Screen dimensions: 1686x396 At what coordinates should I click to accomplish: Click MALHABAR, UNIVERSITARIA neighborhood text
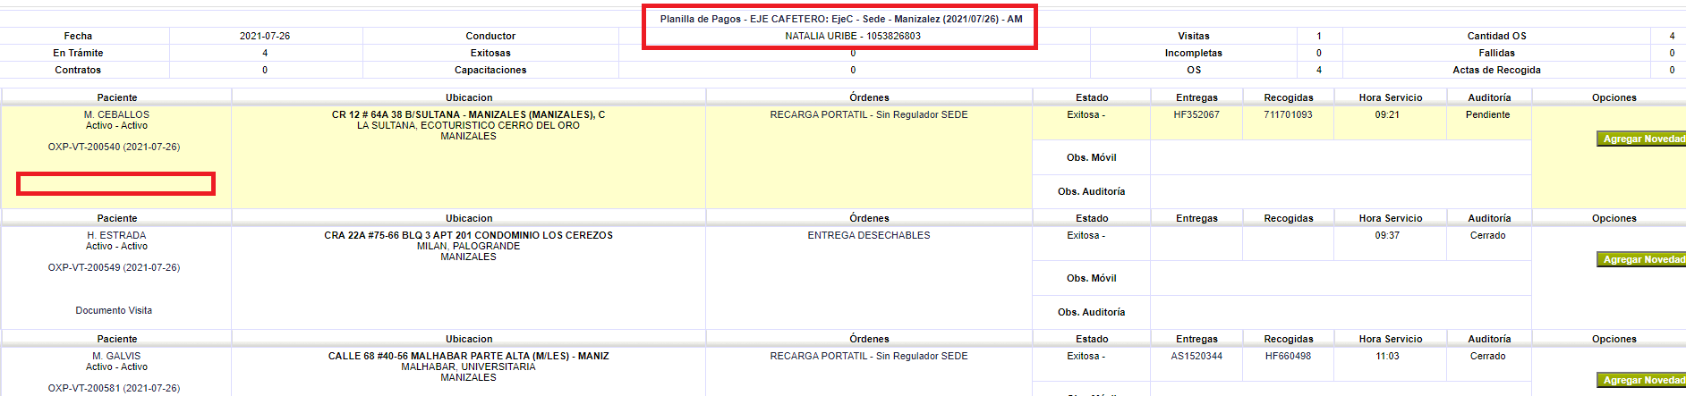click(468, 367)
